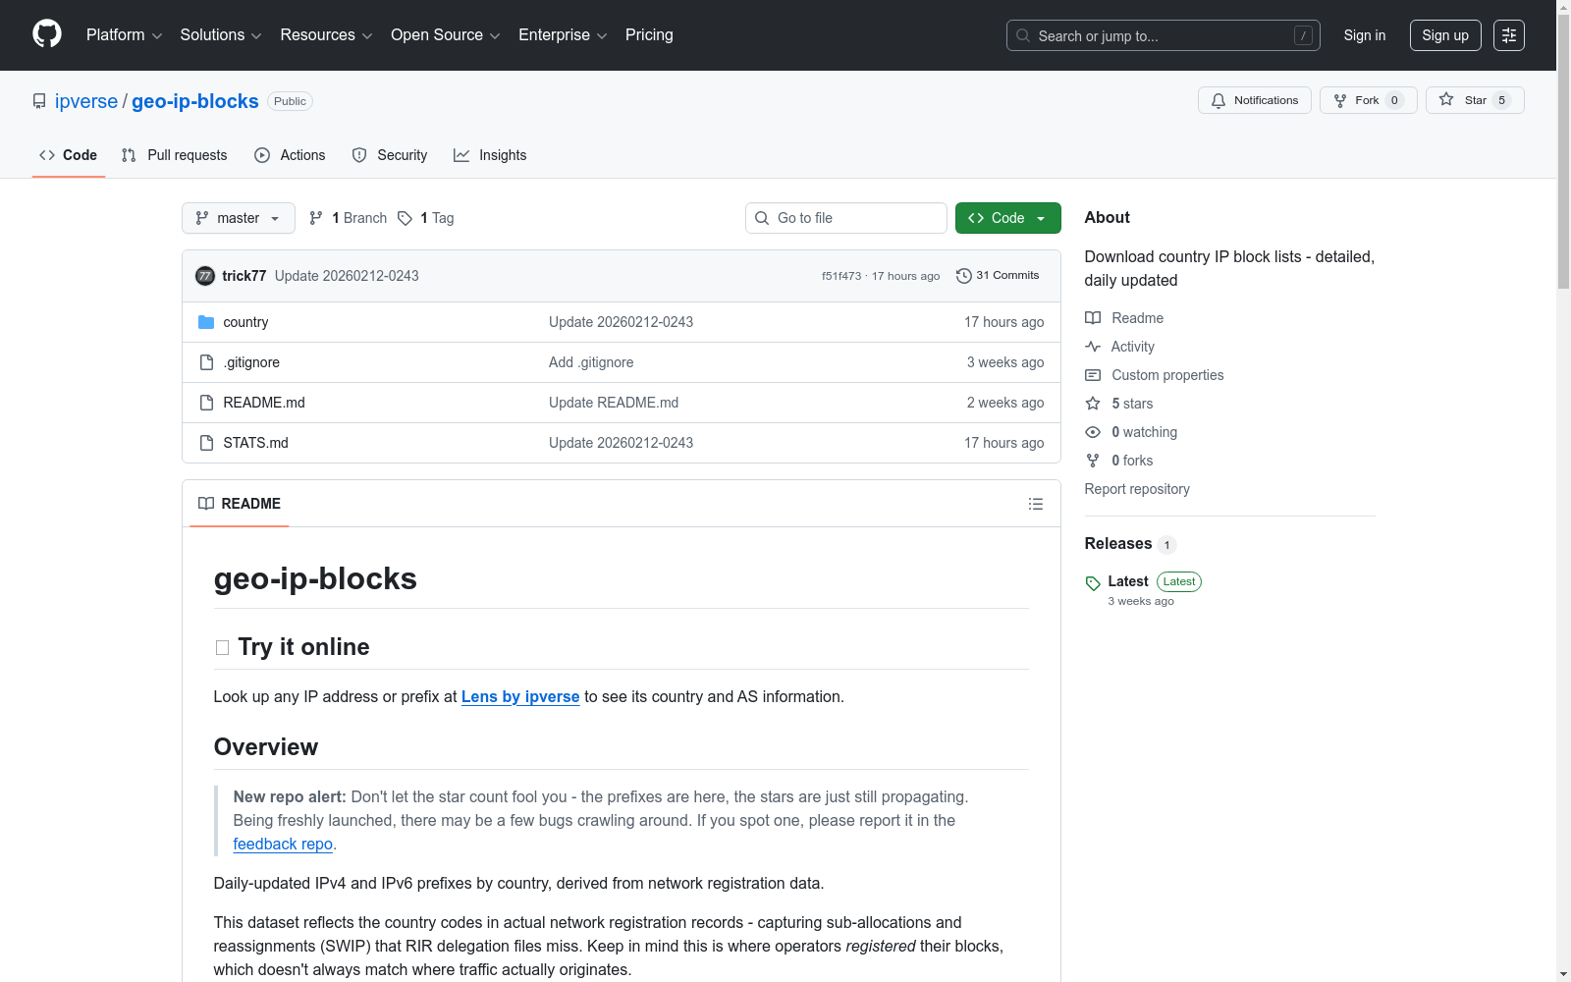Click the release tag icon
This screenshot has height=982, width=1571.
pyautogui.click(x=1093, y=583)
